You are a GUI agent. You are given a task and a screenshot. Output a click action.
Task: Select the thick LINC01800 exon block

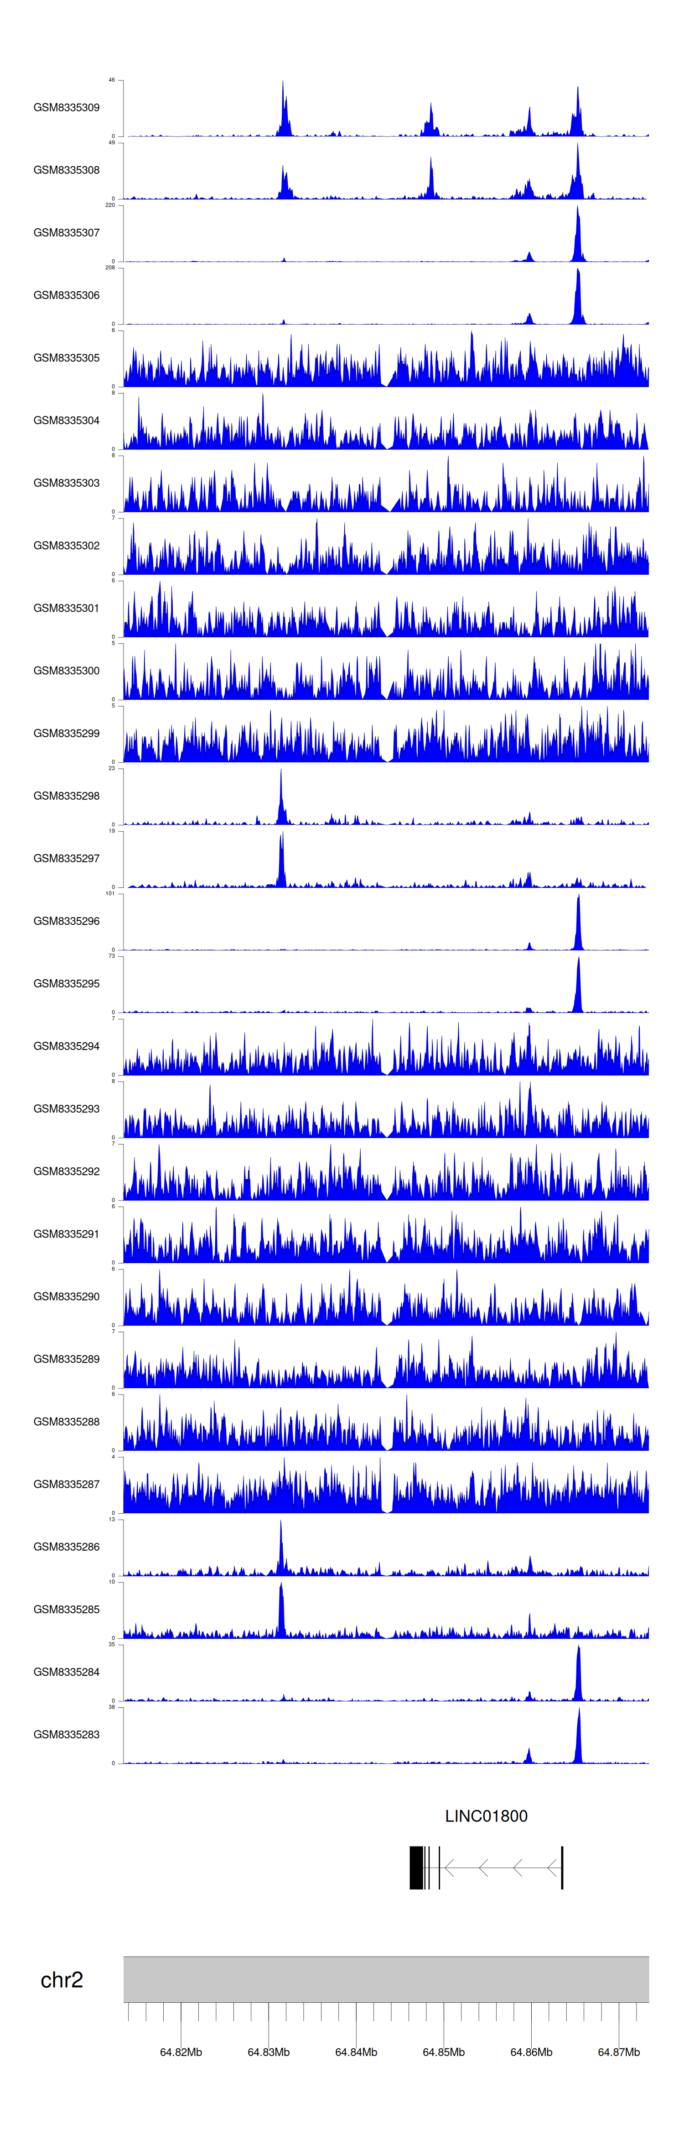tap(416, 1868)
